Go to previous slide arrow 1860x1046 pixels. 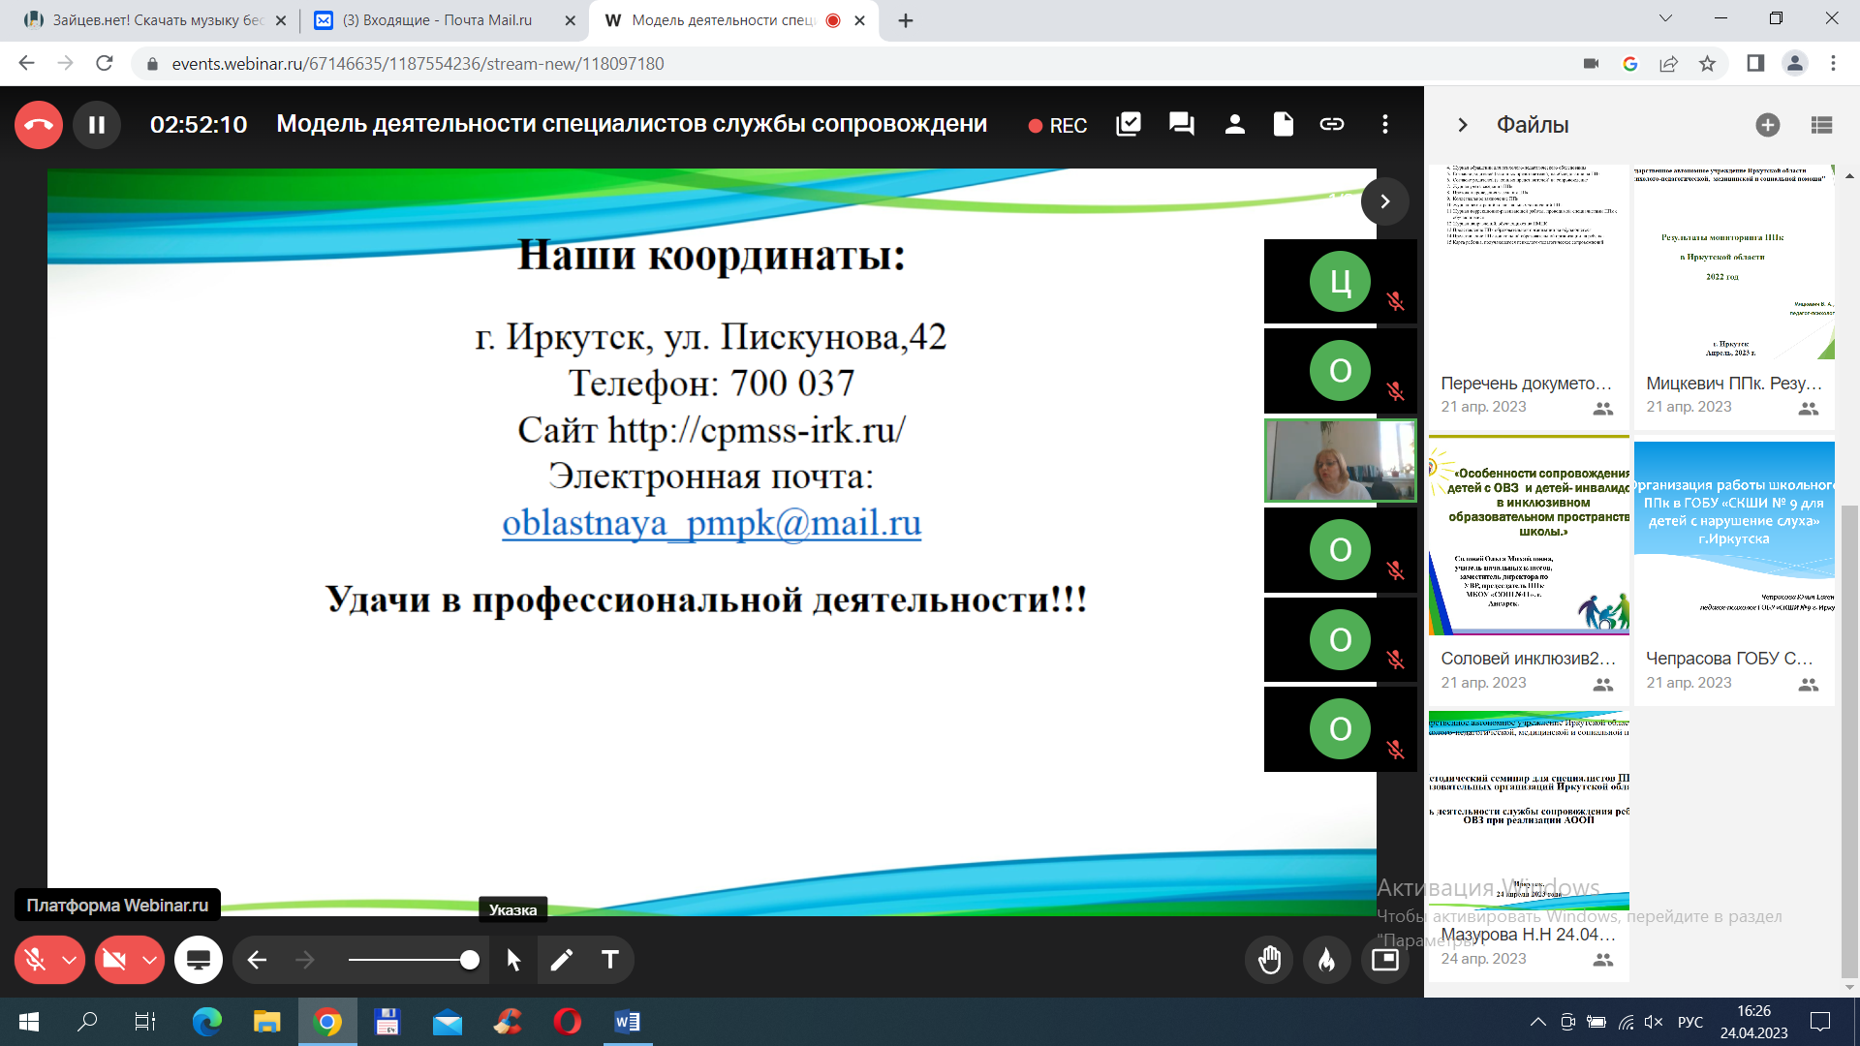point(257,960)
